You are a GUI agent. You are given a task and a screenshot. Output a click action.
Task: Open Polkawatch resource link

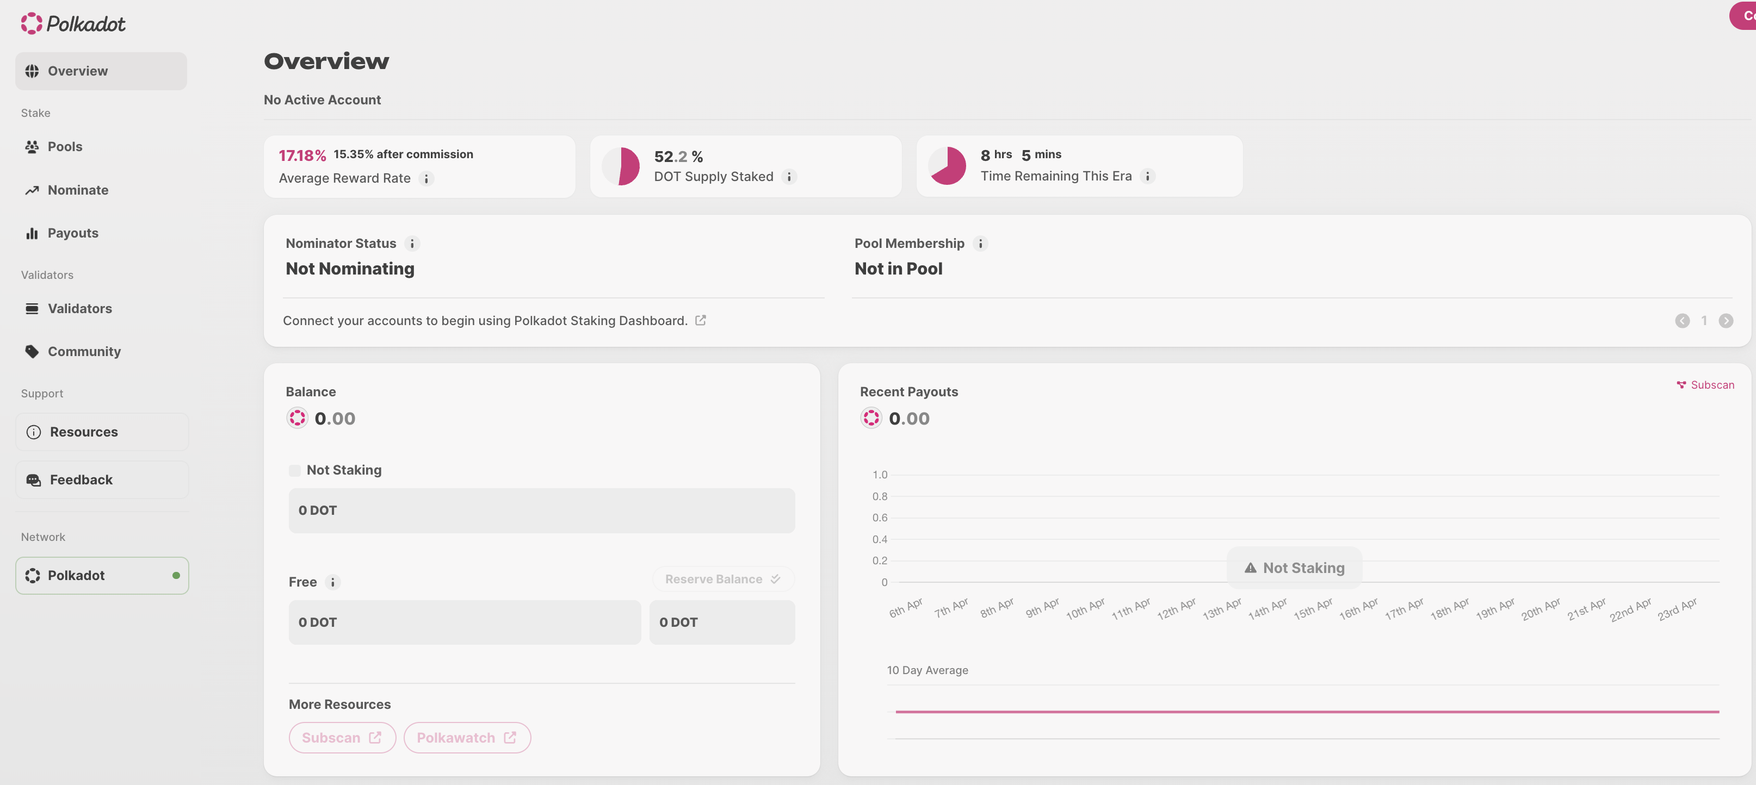(467, 738)
